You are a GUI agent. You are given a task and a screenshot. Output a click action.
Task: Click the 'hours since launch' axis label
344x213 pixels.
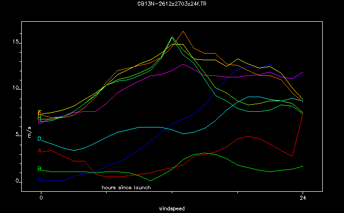click(126, 188)
